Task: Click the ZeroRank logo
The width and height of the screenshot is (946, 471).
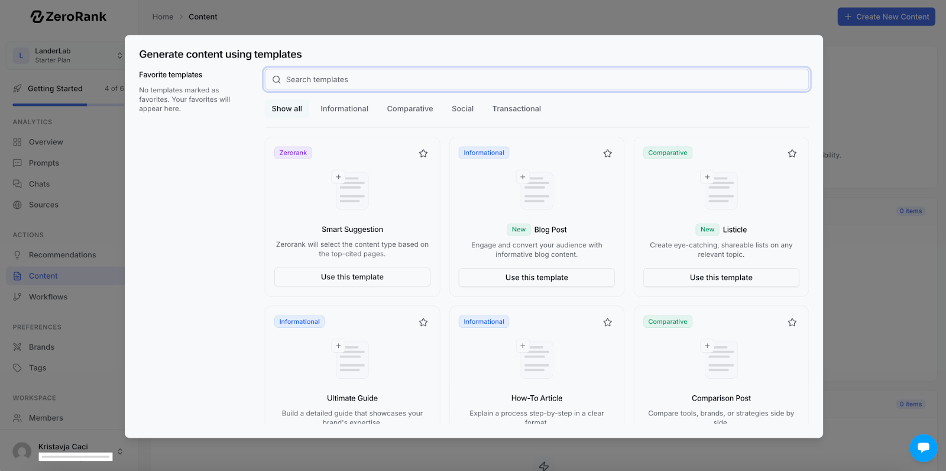Action: pyautogui.click(x=69, y=17)
